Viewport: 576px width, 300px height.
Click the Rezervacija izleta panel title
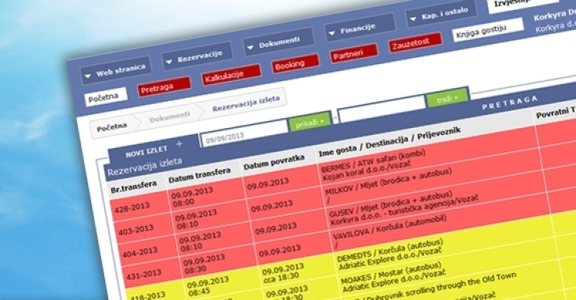point(144,167)
